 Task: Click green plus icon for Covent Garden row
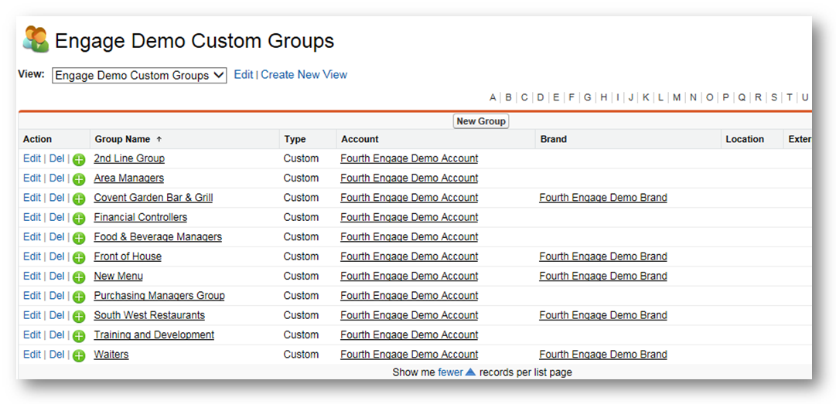point(79,199)
